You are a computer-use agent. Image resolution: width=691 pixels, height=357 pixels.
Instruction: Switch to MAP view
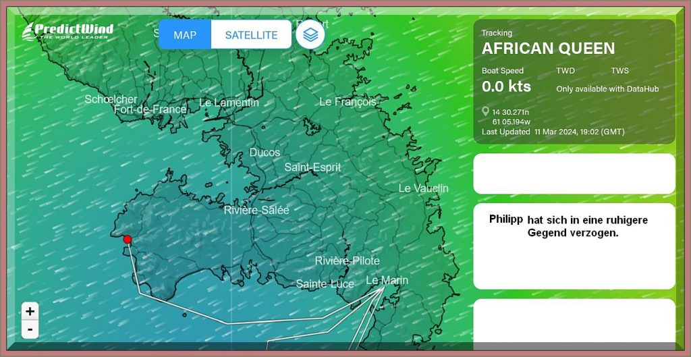pos(185,34)
